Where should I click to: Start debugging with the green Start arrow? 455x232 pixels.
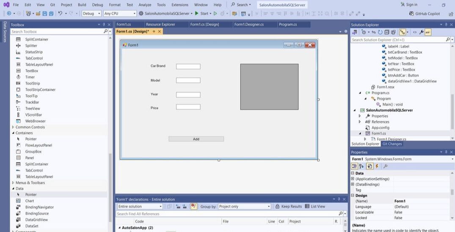point(197,14)
